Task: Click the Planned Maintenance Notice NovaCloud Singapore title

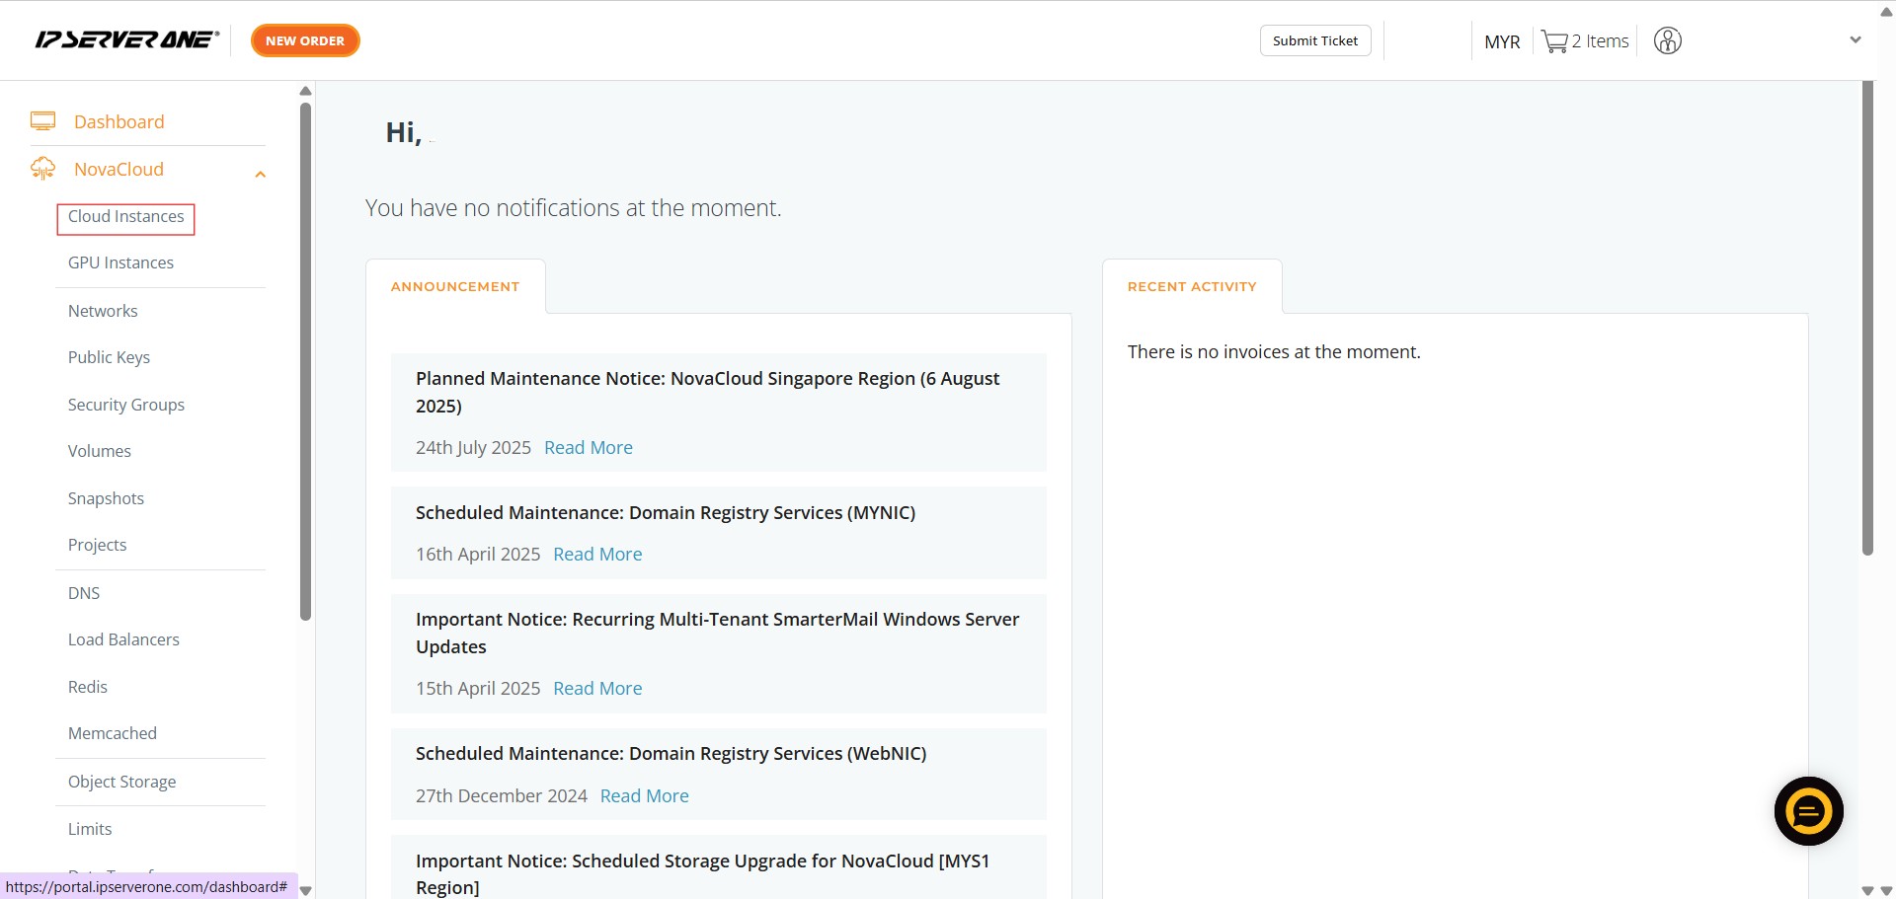Action: [707, 392]
